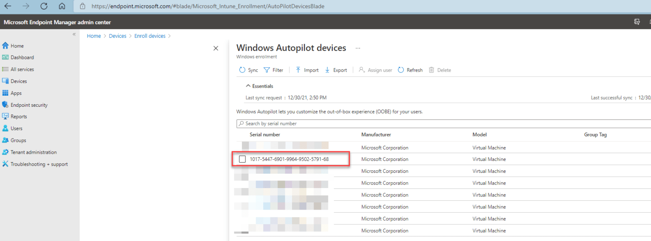The width and height of the screenshot is (651, 241).
Task: Click the Export toolbar button
Action: tap(336, 70)
